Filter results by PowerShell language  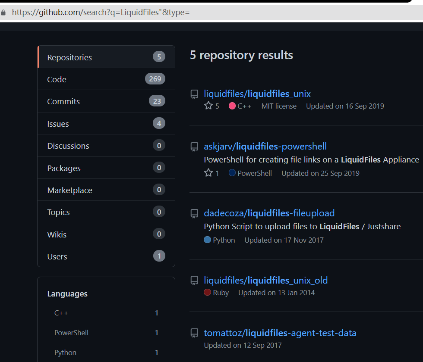point(106,333)
